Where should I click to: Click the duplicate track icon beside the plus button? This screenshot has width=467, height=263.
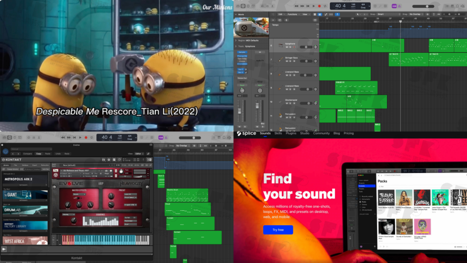[x=280, y=20]
